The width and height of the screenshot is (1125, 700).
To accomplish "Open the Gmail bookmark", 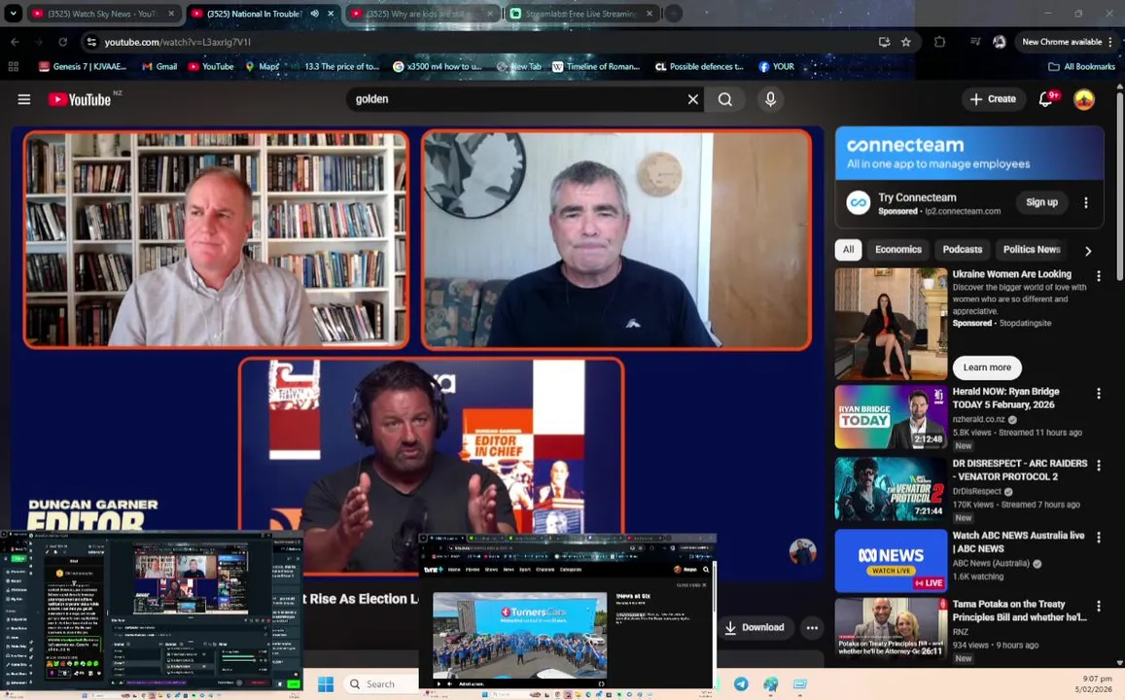I will pos(159,66).
